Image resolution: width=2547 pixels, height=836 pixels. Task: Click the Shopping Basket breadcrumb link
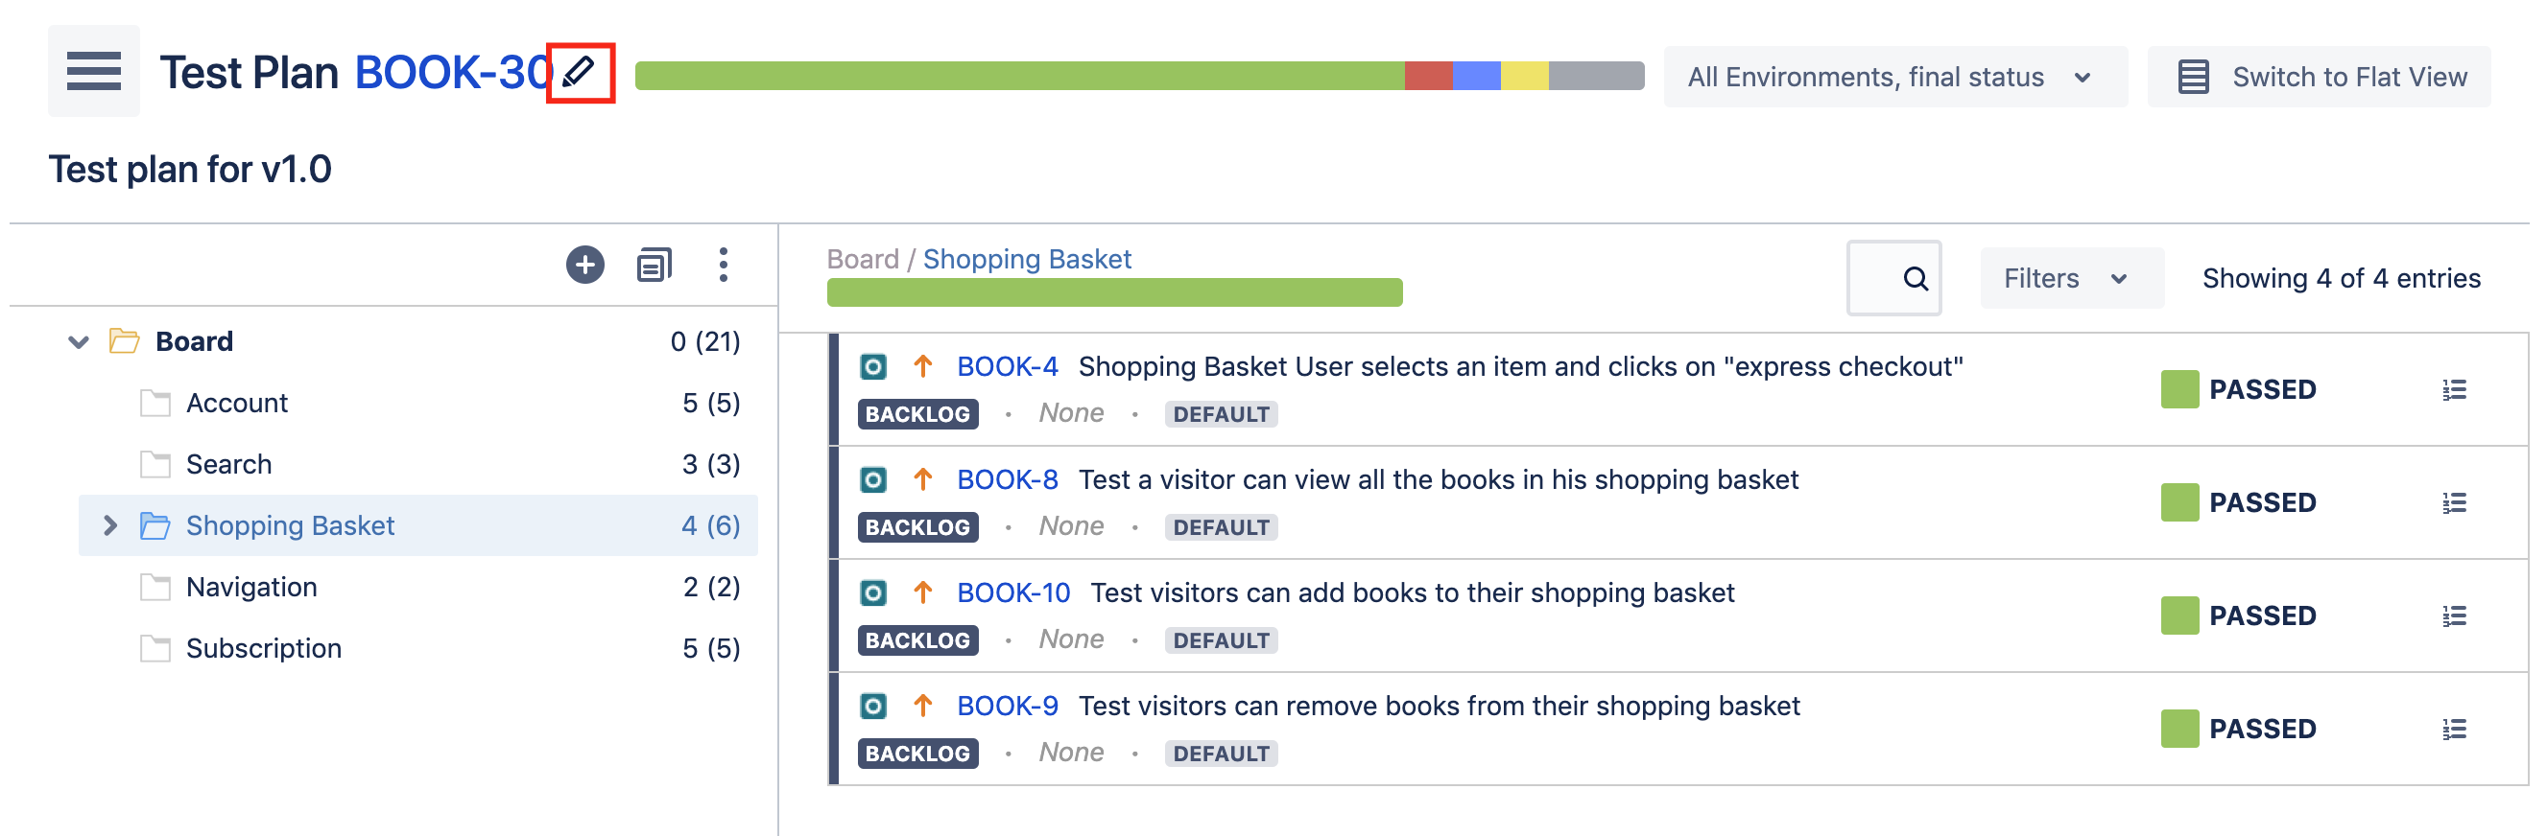click(1026, 259)
